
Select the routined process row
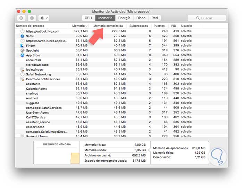point(121,98)
